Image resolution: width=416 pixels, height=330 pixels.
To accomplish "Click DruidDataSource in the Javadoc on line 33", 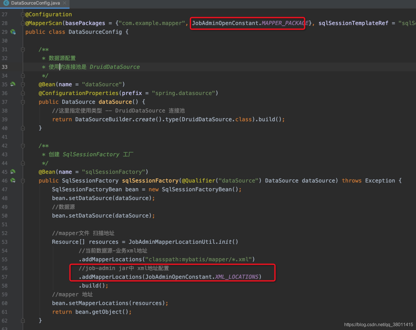I will pos(115,67).
